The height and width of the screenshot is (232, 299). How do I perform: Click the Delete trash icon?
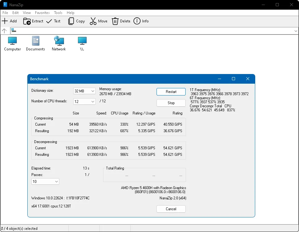[115, 21]
